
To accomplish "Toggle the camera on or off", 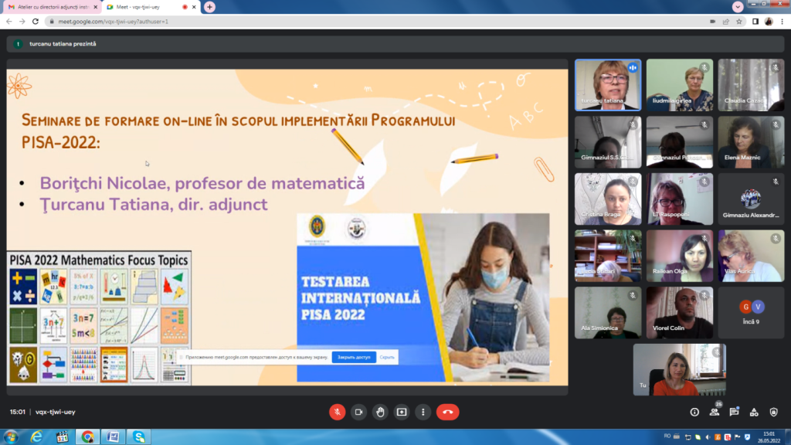I will [358, 412].
